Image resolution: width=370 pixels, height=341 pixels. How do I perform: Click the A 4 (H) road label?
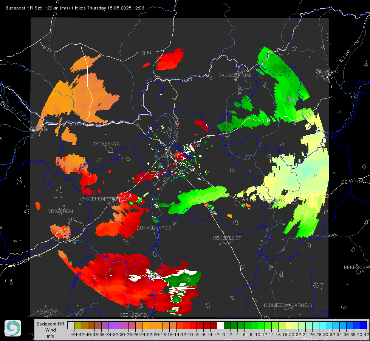pos(249,200)
